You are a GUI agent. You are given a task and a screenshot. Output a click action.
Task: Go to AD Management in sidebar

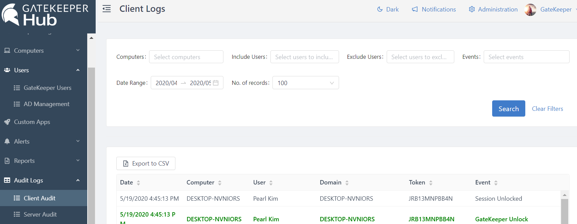tap(46, 104)
